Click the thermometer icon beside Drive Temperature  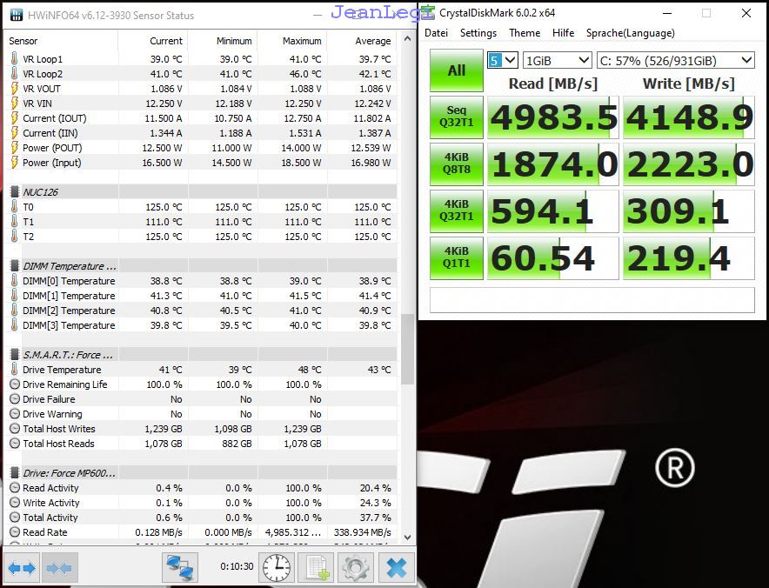click(14, 370)
